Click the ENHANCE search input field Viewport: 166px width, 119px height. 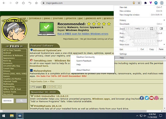pyautogui.click(x=8, y=101)
